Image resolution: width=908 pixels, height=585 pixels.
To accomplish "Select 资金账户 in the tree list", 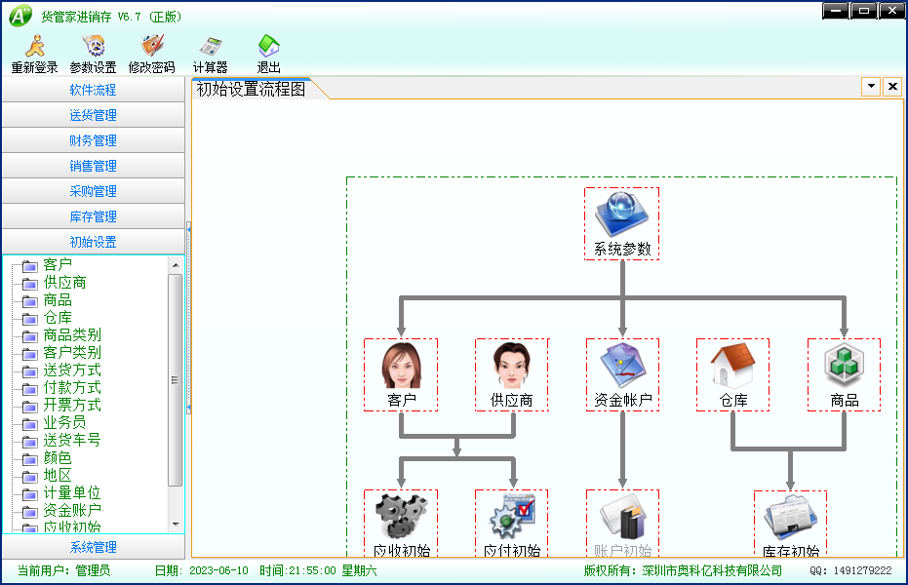I will click(72, 510).
